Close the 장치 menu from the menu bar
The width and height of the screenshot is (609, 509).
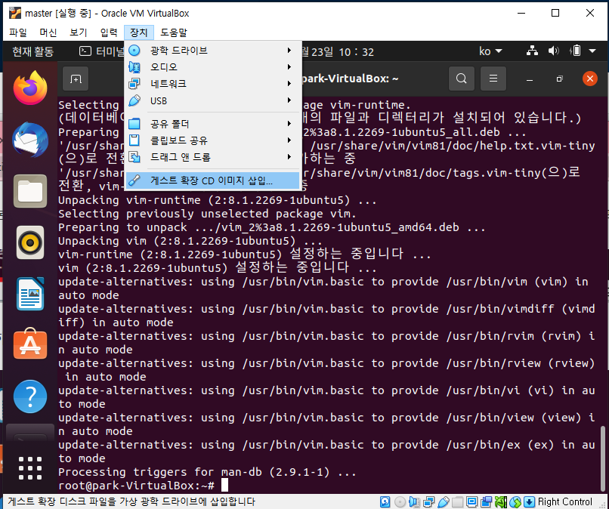click(x=139, y=32)
